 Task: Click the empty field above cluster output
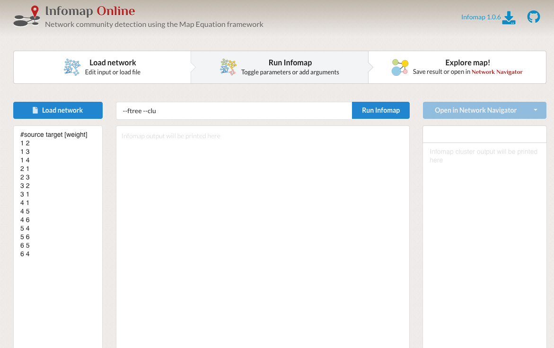pos(484,134)
